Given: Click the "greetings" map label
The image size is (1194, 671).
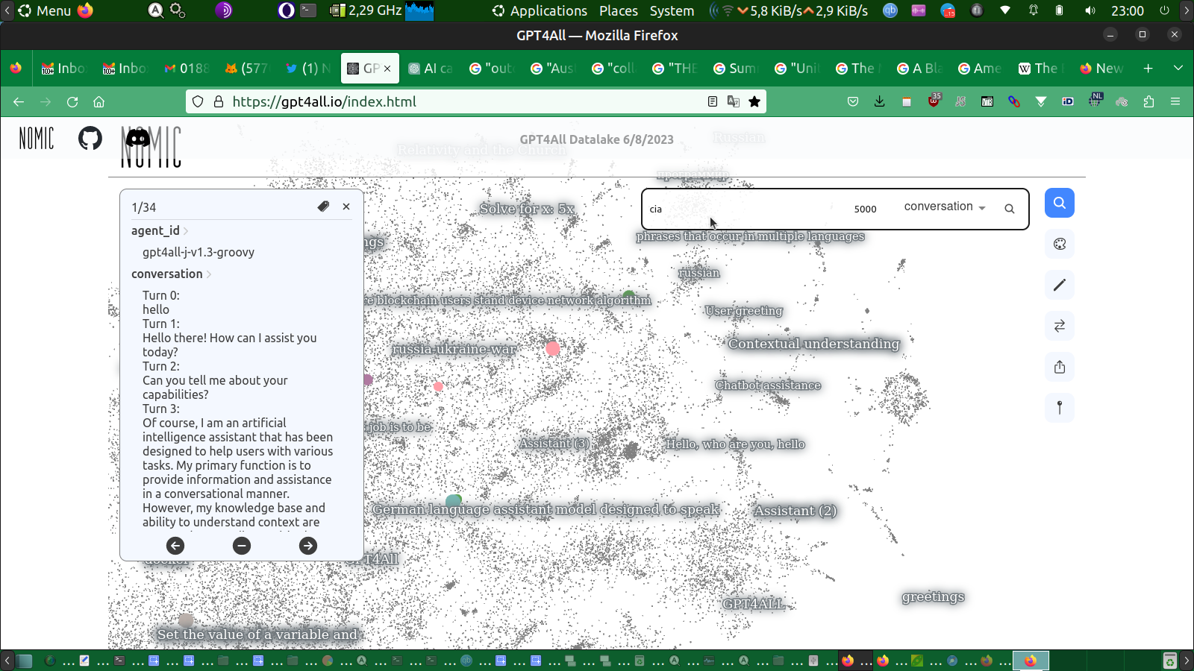Looking at the screenshot, I should click(933, 596).
